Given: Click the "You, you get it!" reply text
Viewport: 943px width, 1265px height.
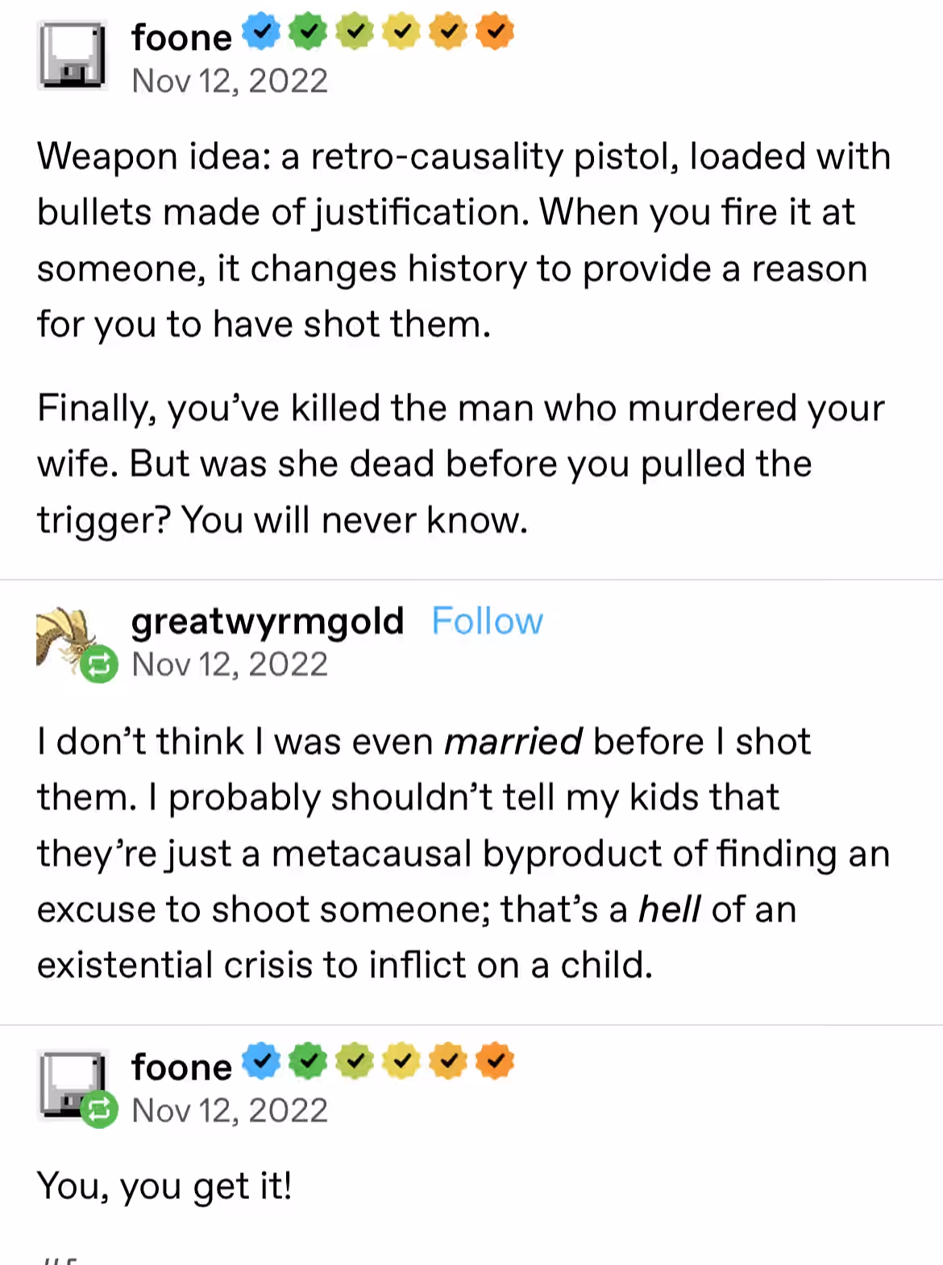Looking at the screenshot, I should [x=164, y=1186].
